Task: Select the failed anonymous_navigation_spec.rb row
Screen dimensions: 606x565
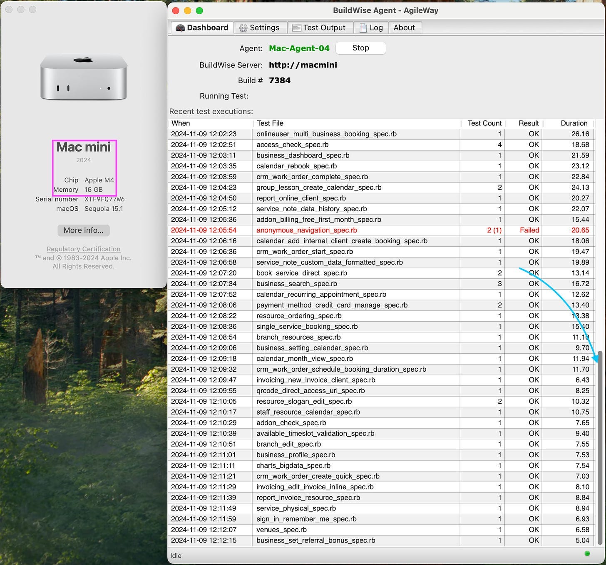Action: (x=381, y=230)
